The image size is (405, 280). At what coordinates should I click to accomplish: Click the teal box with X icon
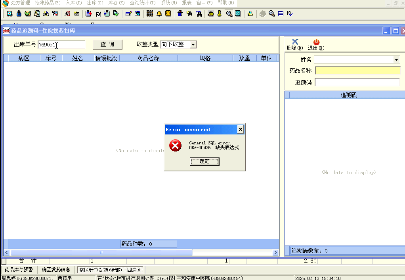pos(238,13)
